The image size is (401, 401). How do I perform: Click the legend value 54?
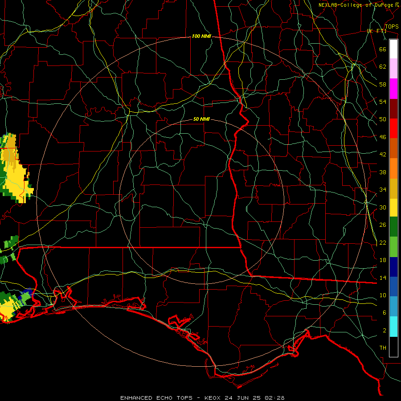(383, 102)
